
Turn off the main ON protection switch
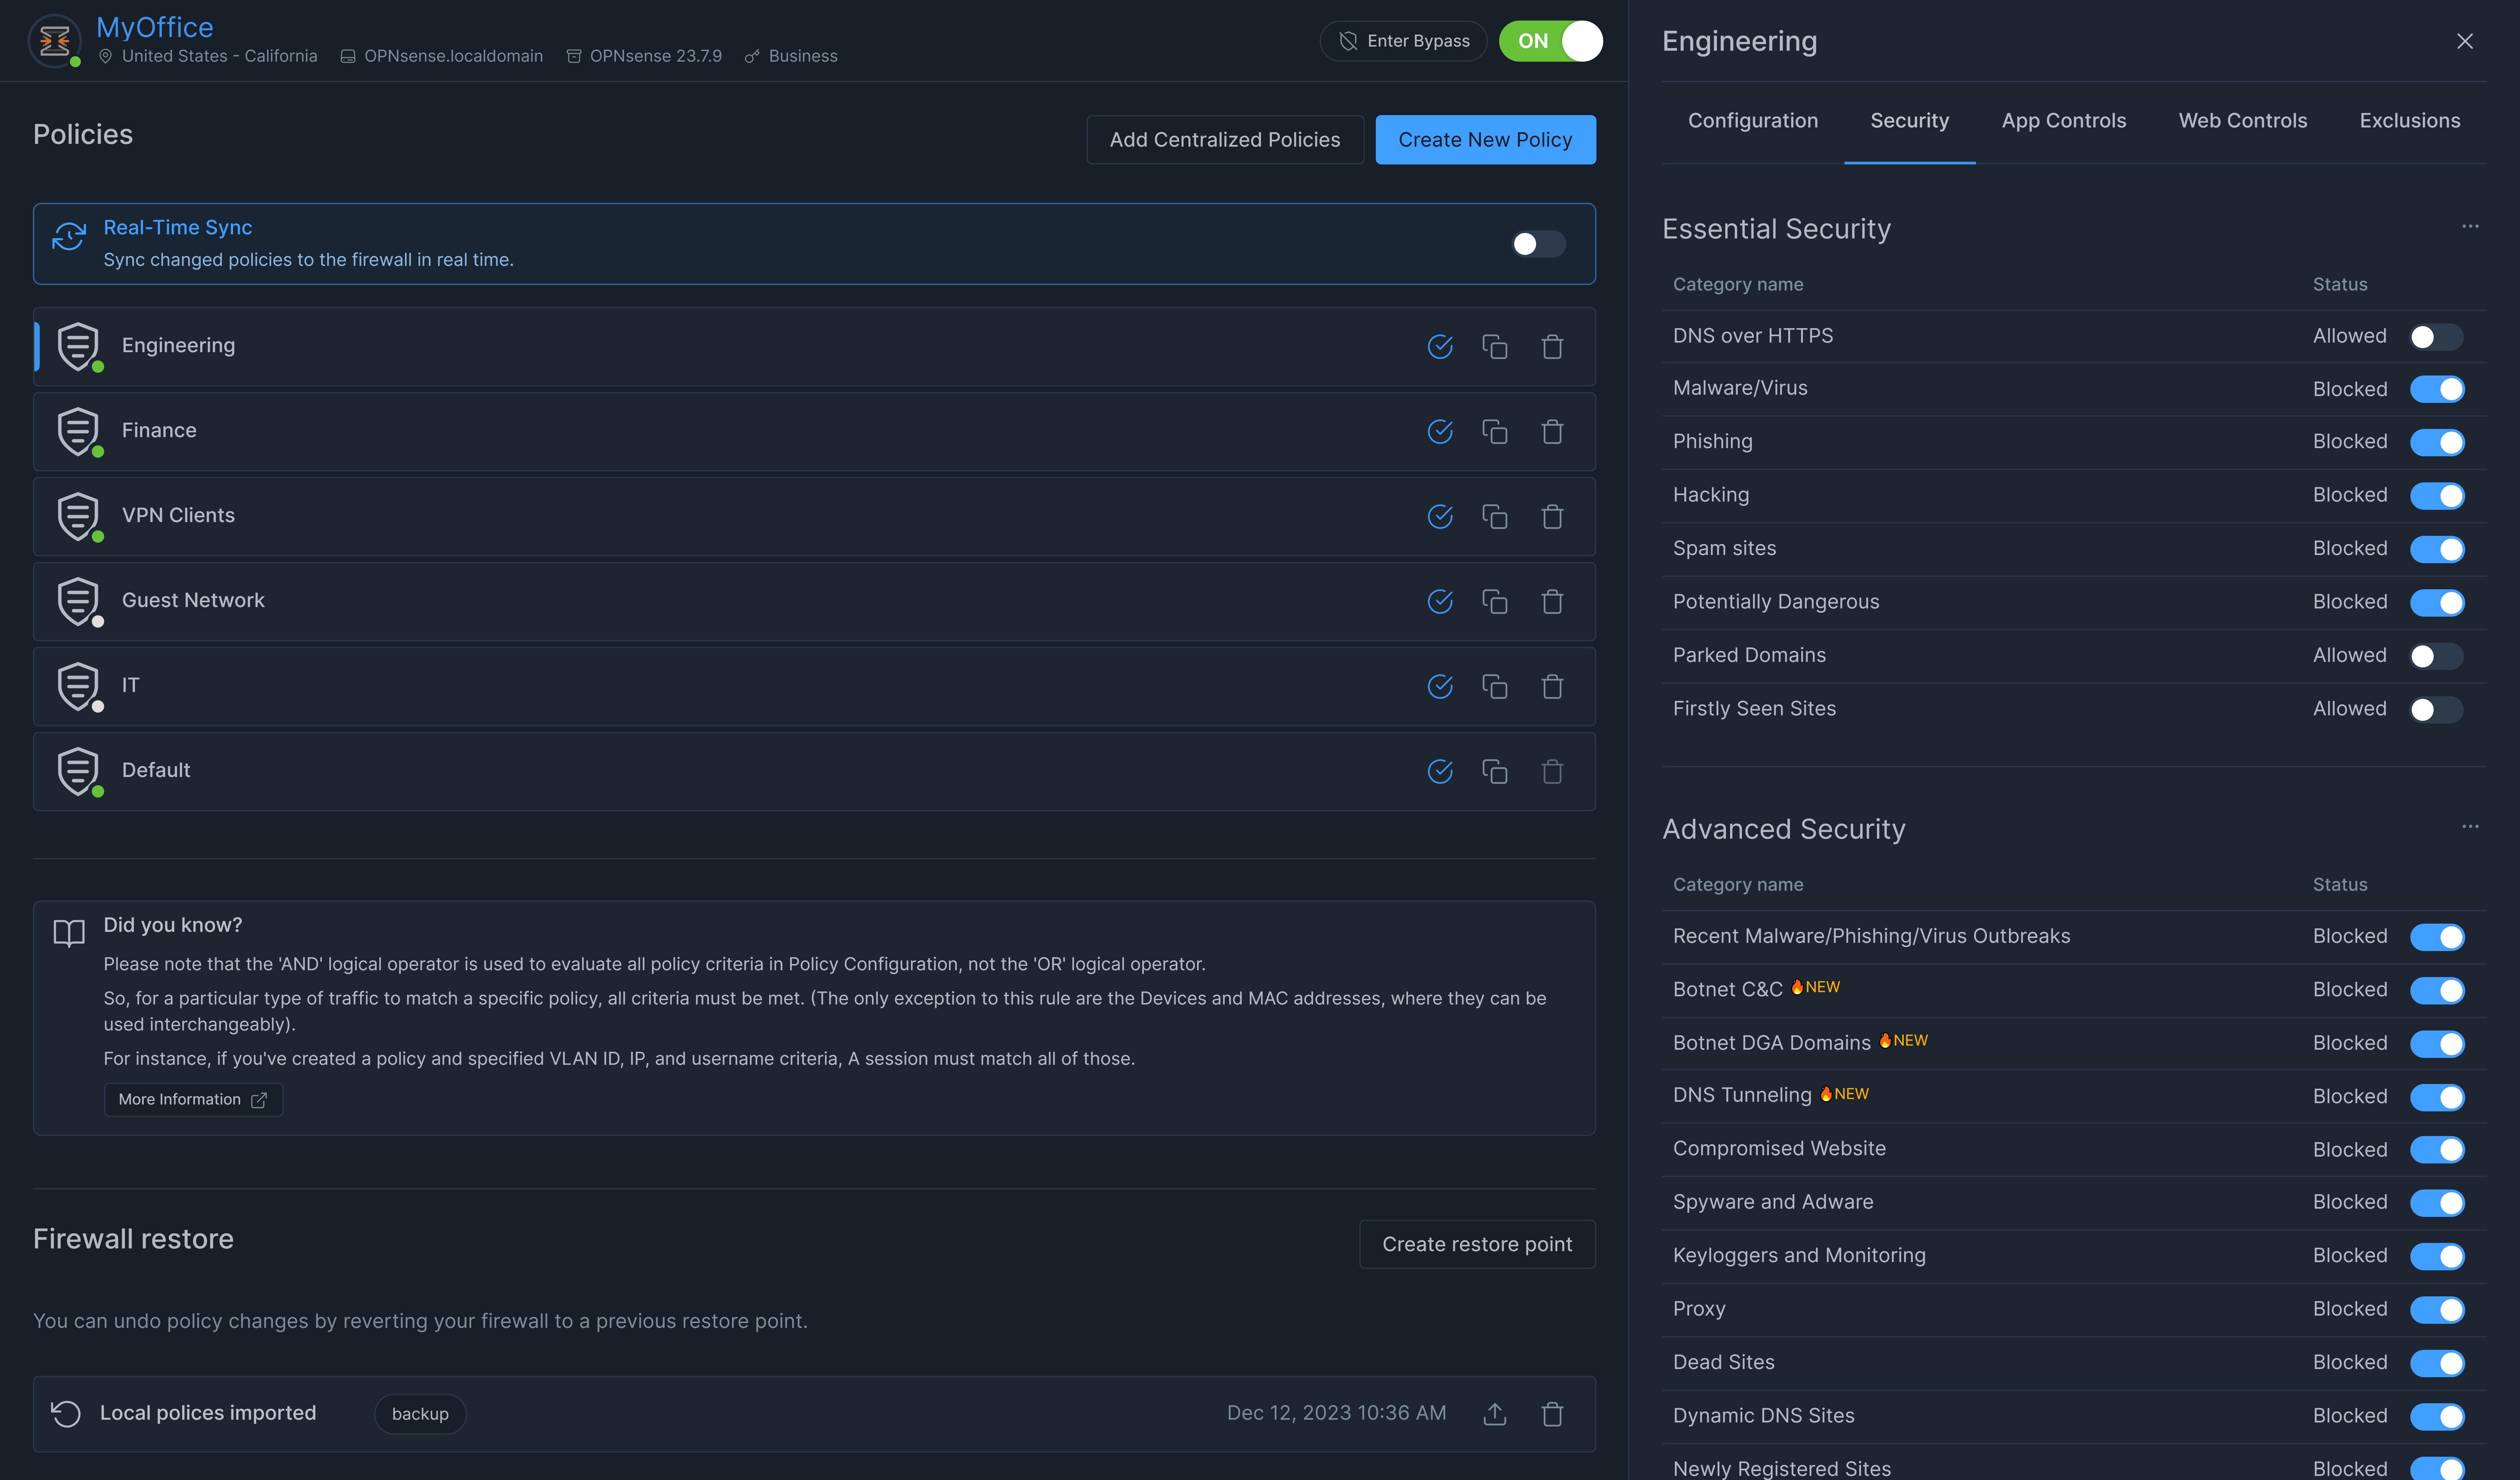pyautogui.click(x=1550, y=41)
